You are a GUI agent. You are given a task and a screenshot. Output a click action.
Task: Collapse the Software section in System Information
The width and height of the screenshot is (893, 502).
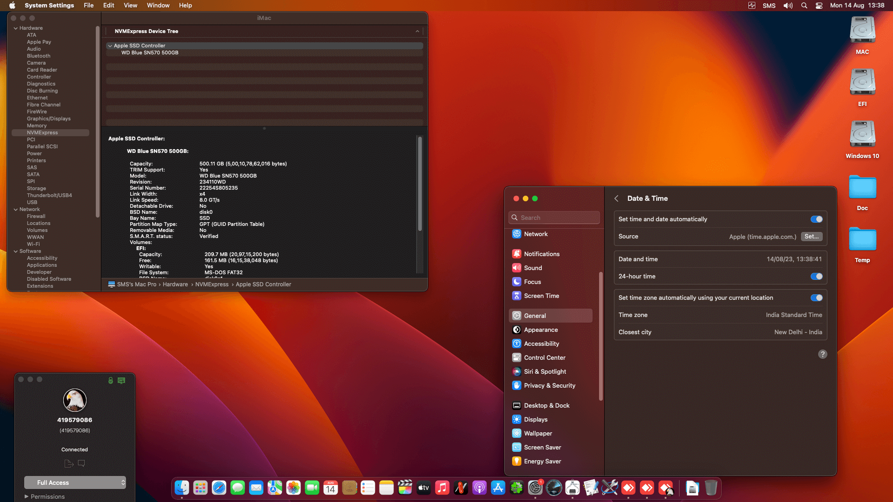pos(16,251)
